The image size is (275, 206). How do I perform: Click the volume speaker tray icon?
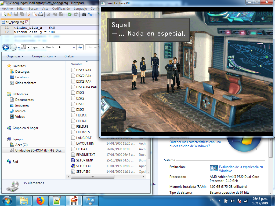232,201
